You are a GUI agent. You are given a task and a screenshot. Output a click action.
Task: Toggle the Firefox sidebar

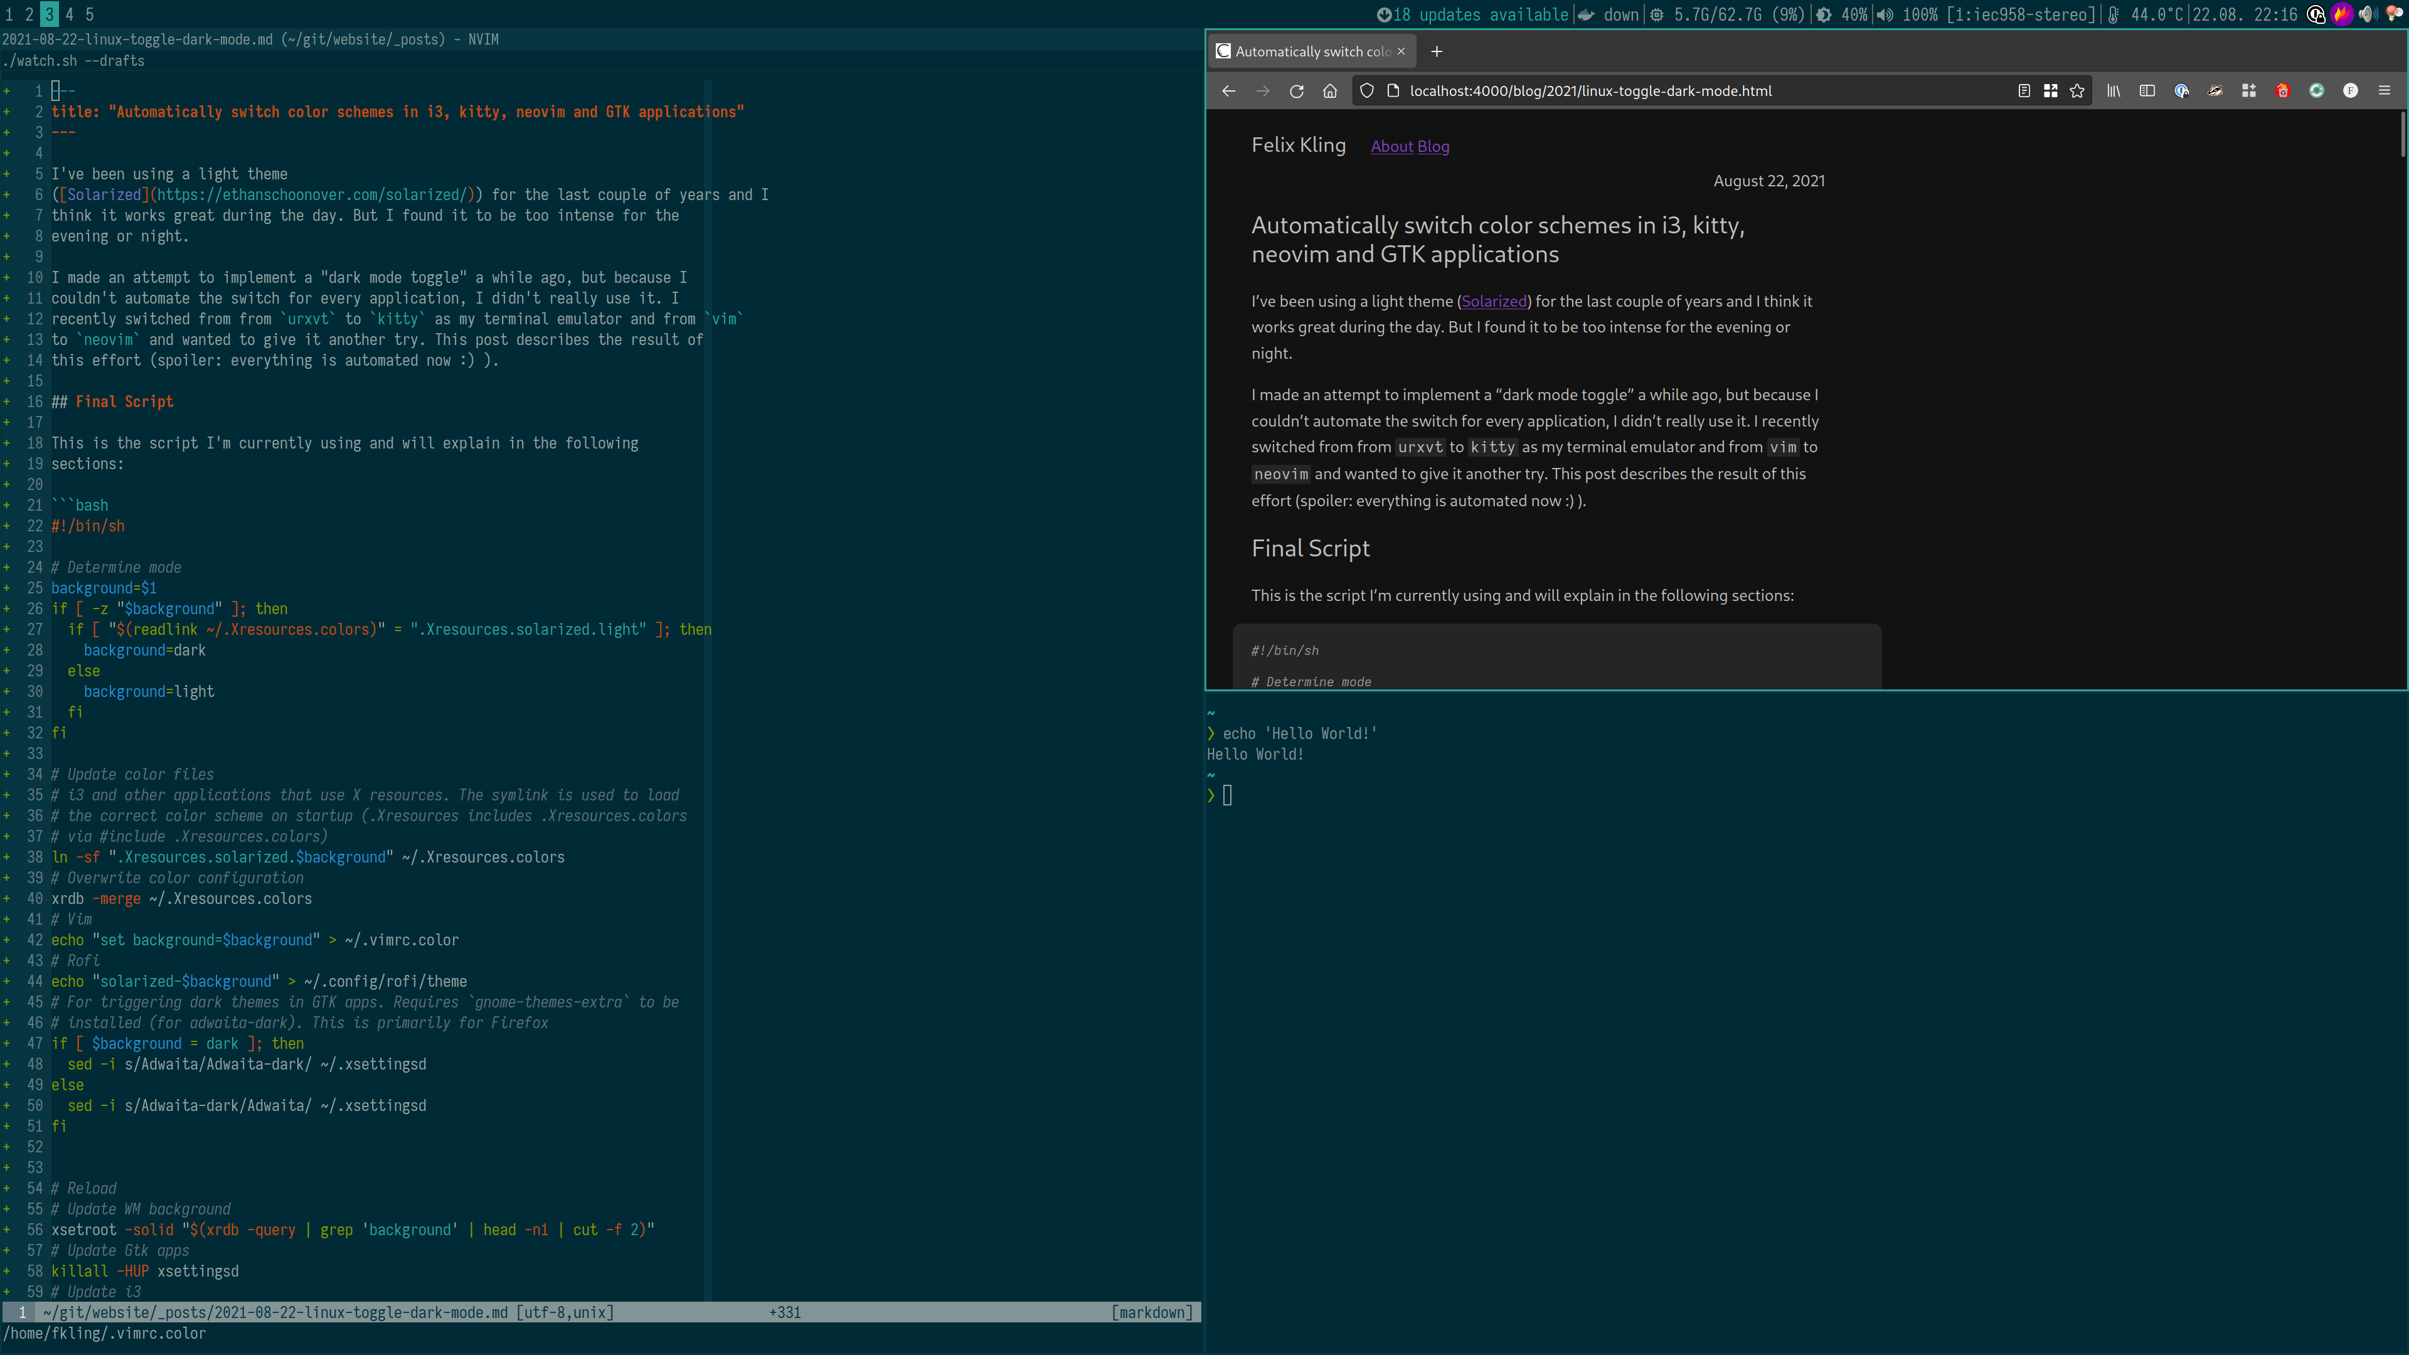pos(2147,91)
